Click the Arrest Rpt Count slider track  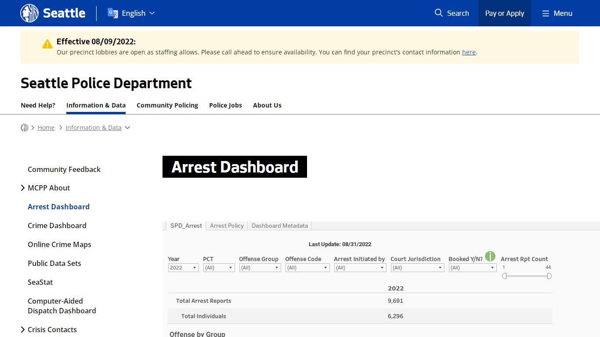pyautogui.click(x=527, y=276)
